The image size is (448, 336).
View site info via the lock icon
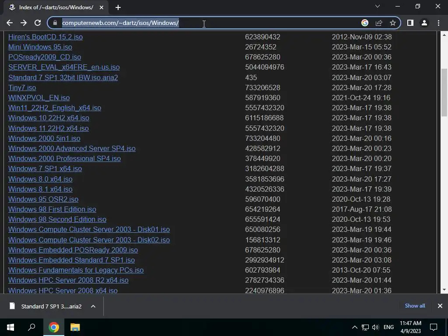click(x=55, y=23)
